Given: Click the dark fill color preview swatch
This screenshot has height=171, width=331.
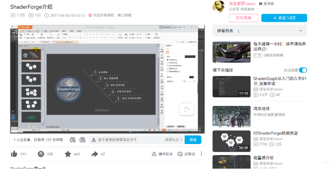Looking at the screenshot, I should [190, 57].
